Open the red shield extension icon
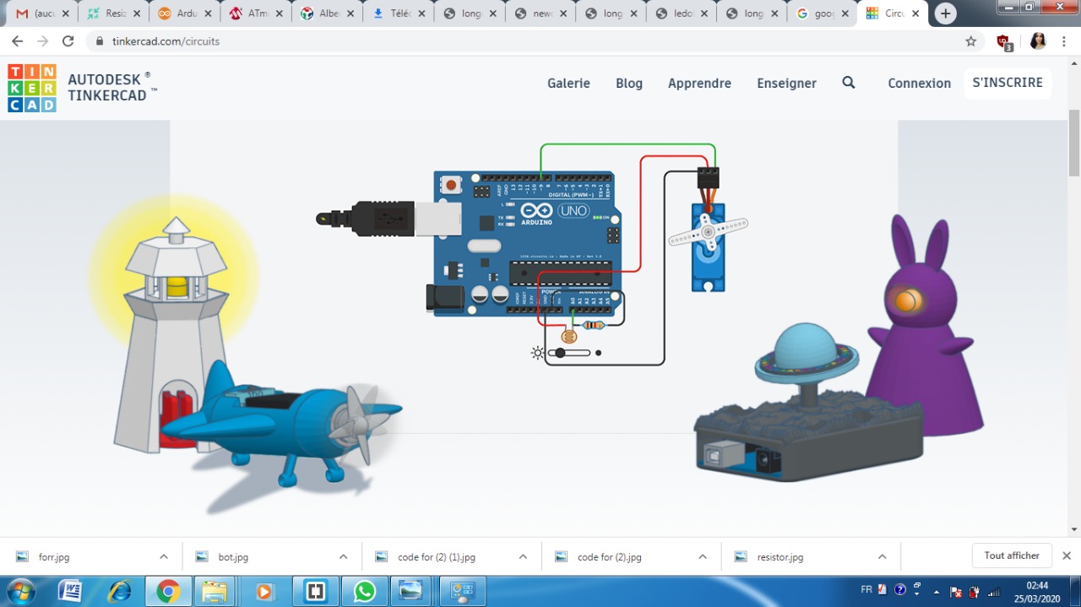This screenshot has height=607, width=1081. (x=1003, y=42)
